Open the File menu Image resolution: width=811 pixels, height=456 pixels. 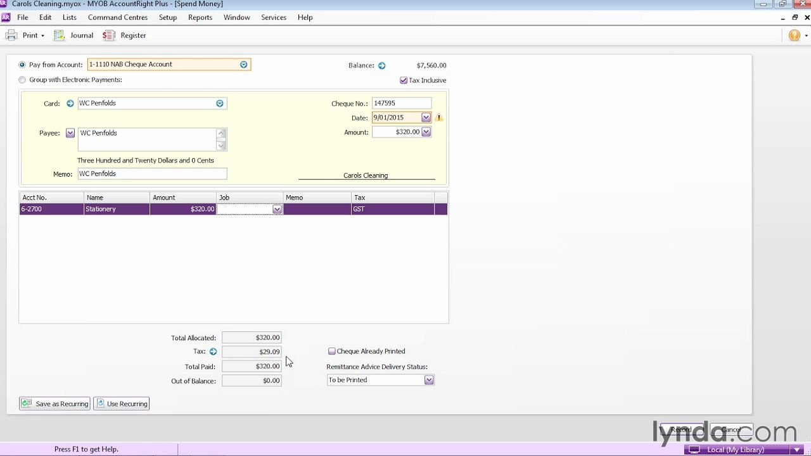[22, 17]
